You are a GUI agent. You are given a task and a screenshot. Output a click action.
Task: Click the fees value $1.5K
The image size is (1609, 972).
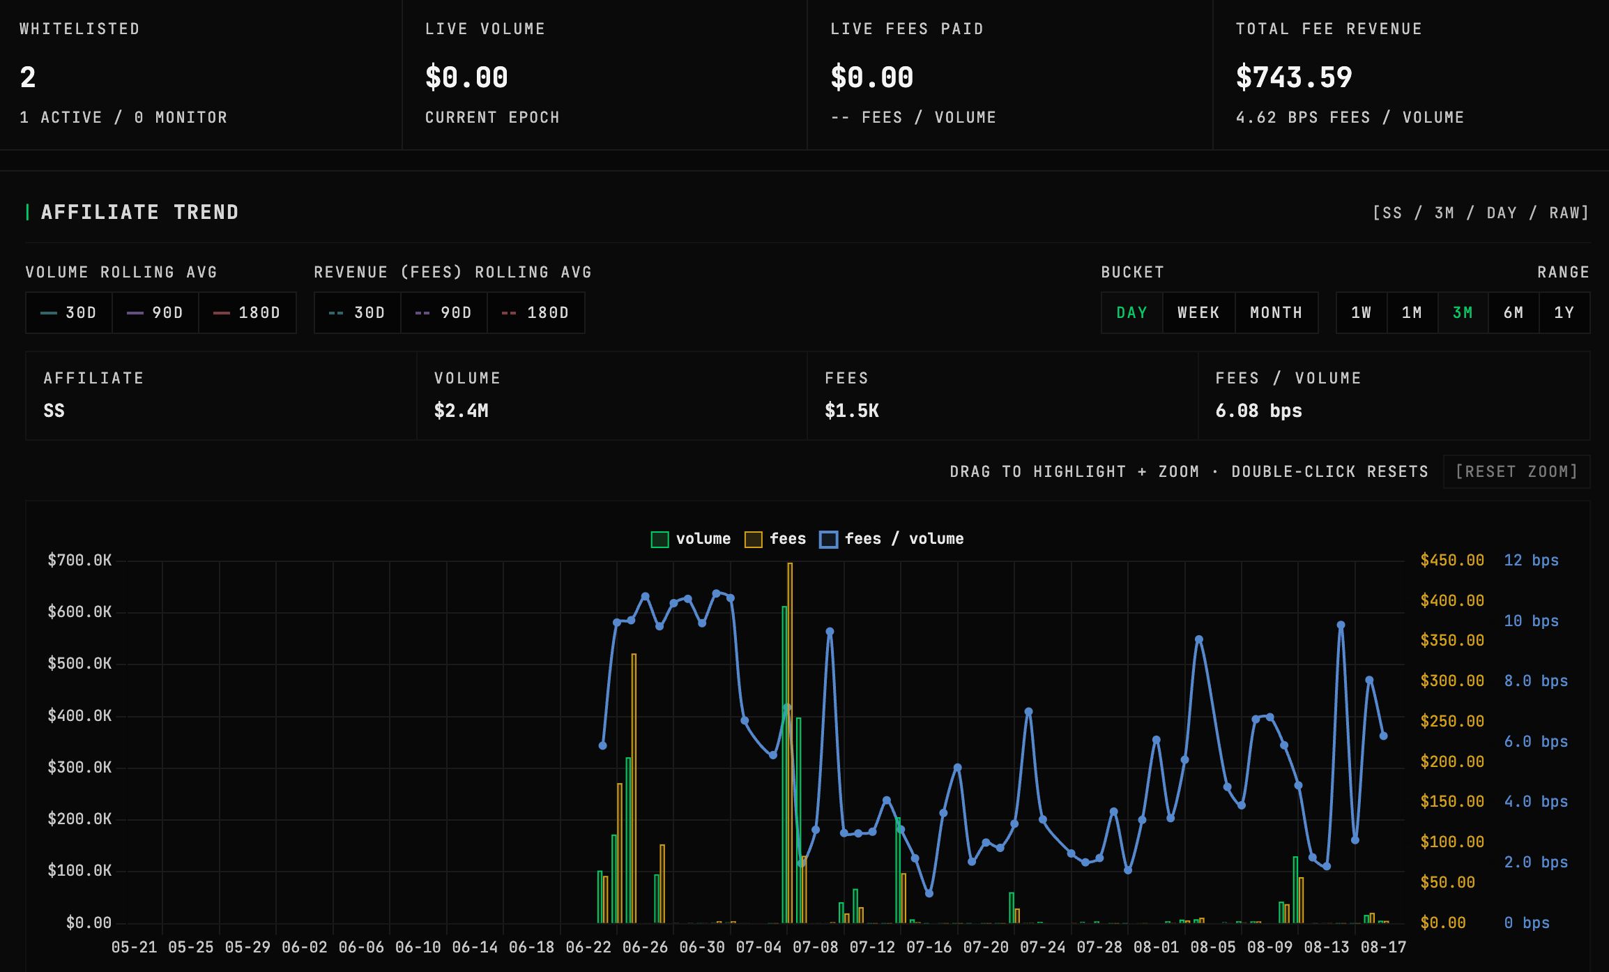852,411
